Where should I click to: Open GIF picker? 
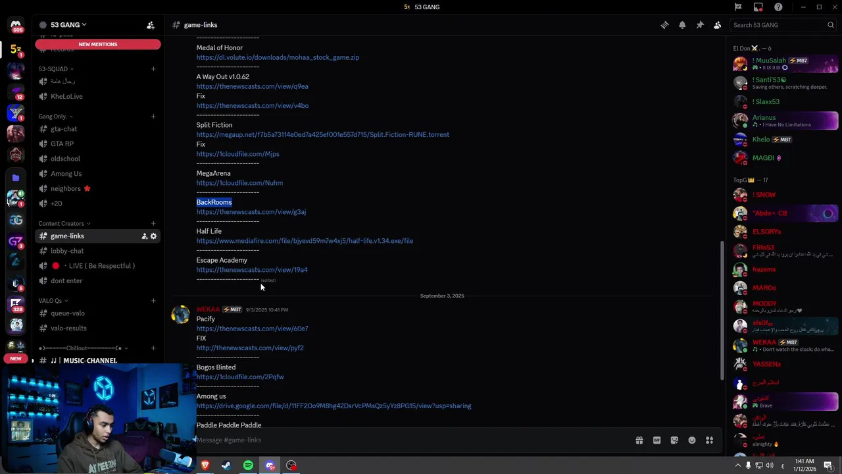[656, 440]
